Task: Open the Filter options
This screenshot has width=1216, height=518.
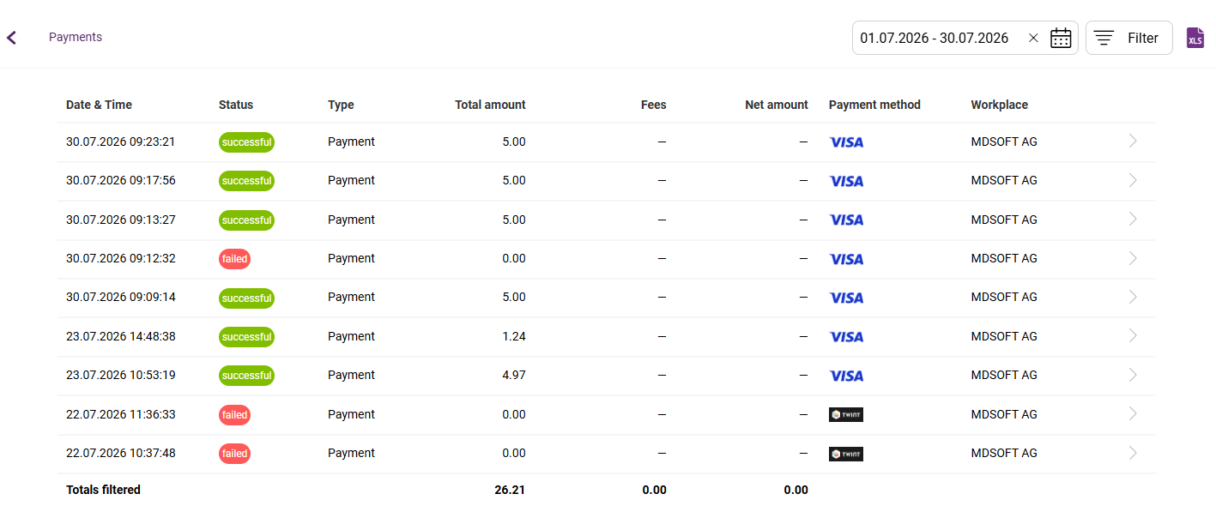Action: pyautogui.click(x=1128, y=38)
